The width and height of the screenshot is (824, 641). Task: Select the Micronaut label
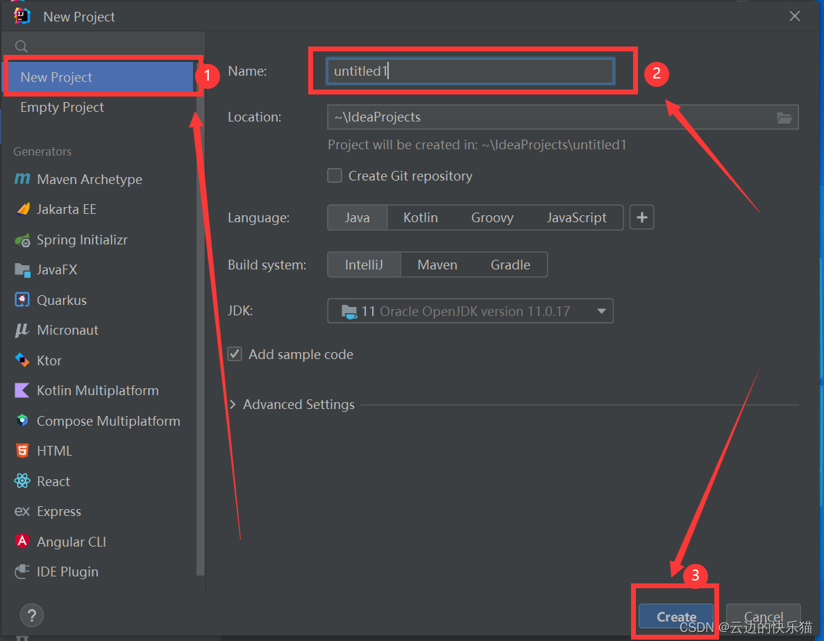point(67,331)
